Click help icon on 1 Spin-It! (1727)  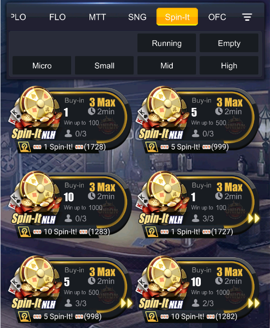152,232
